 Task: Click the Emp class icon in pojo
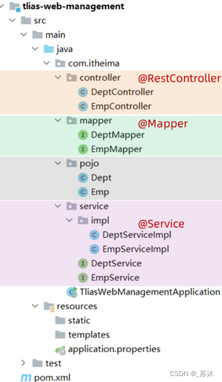pyautogui.click(x=83, y=192)
